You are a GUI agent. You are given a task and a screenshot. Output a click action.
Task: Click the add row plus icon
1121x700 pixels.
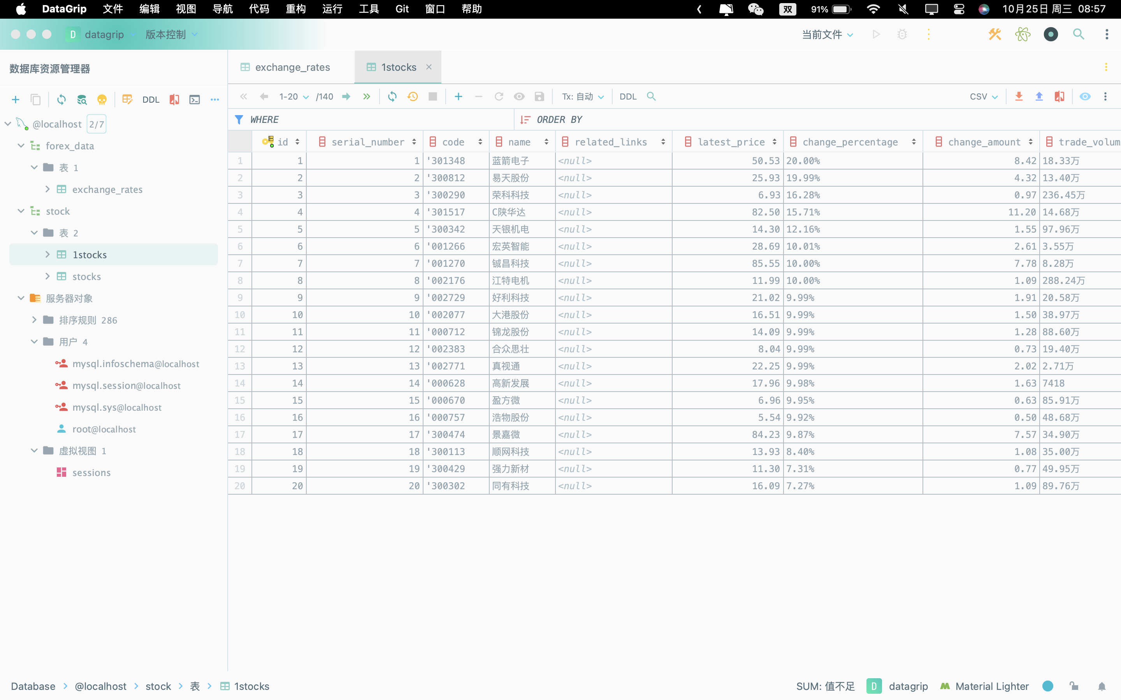458,96
